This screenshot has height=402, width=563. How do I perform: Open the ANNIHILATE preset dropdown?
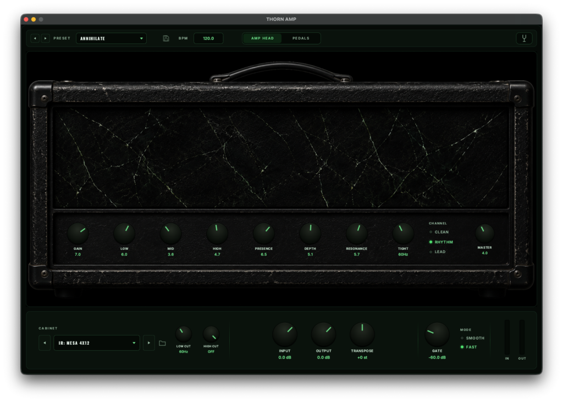point(111,38)
